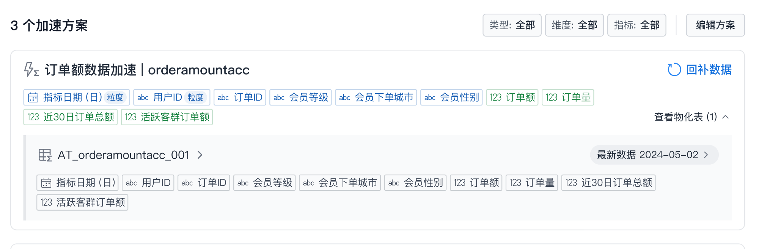The height and width of the screenshot is (249, 767).
Task: Click the blue 会员等级 dimension tag
Action: (x=301, y=98)
